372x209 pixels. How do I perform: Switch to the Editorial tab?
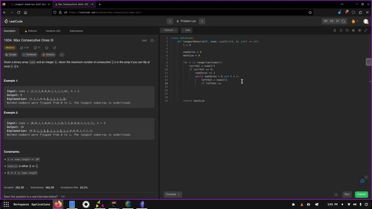coord(31,31)
